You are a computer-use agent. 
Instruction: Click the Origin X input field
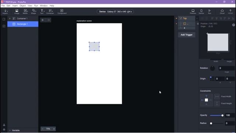click(x=220, y=79)
